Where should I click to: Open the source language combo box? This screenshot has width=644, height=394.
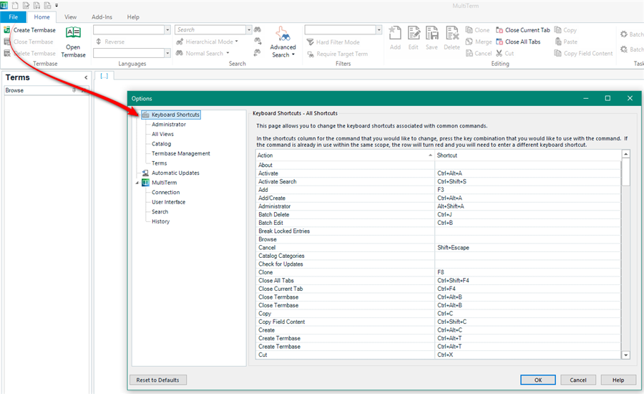tap(132, 29)
